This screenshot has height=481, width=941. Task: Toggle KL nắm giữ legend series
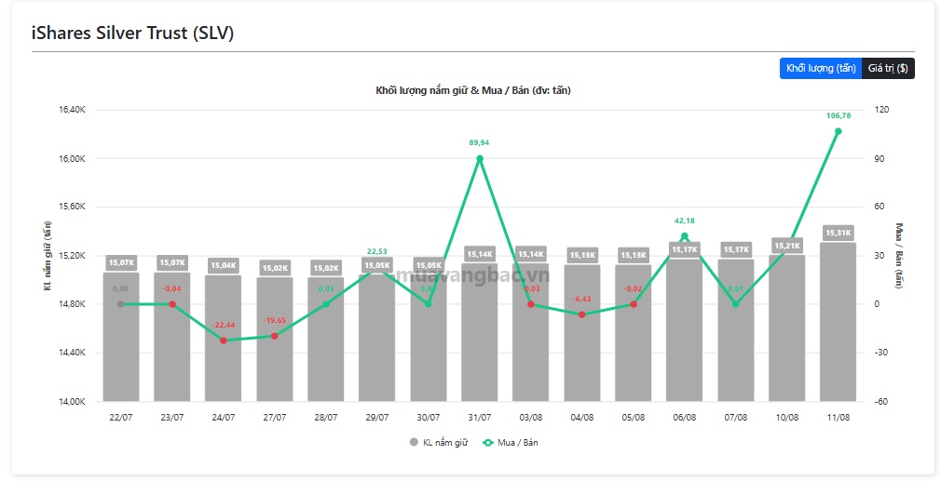(438, 443)
